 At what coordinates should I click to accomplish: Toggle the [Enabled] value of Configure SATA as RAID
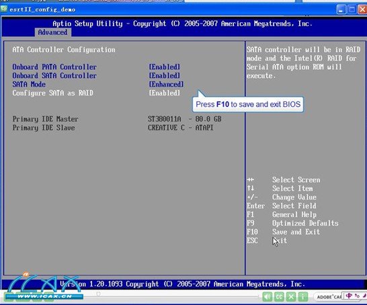pos(165,93)
